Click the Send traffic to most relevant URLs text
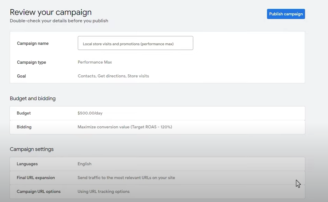 click(x=126, y=178)
